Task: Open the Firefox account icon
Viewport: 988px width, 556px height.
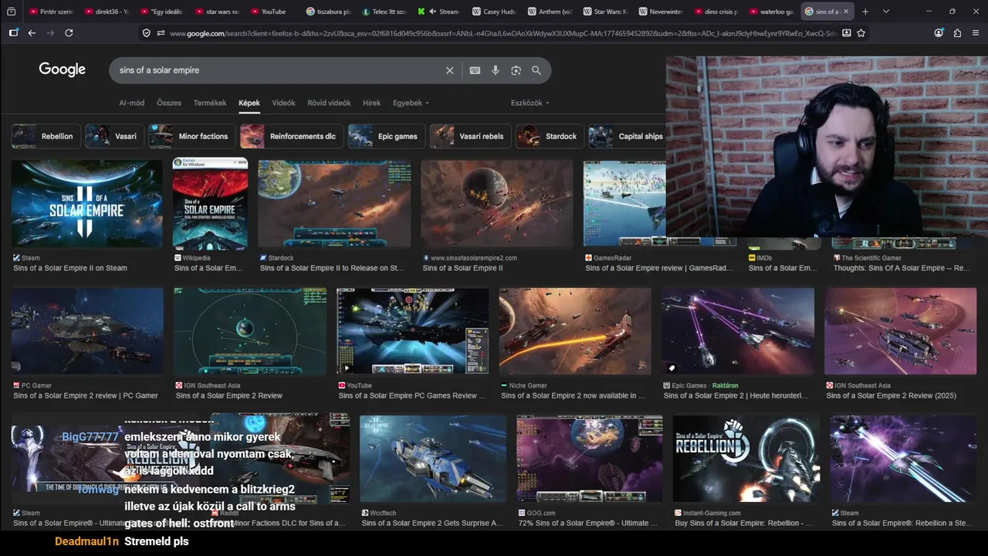Action: click(939, 33)
